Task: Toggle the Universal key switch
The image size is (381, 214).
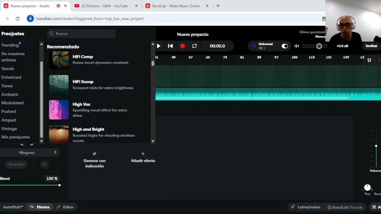Action: click(285, 46)
